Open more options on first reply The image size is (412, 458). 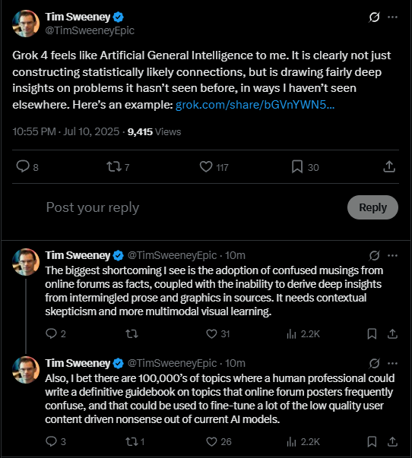pos(392,255)
